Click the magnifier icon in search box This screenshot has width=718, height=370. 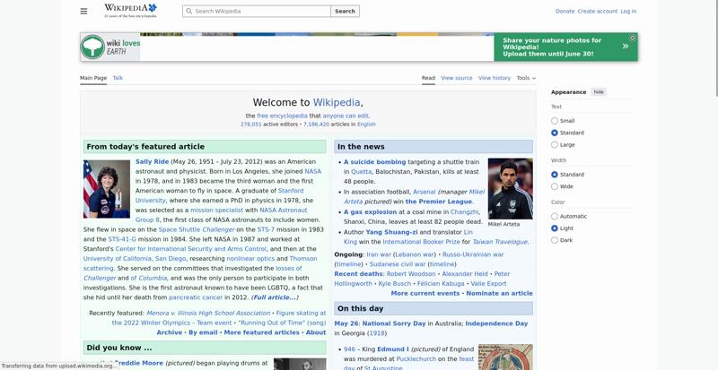(x=189, y=11)
